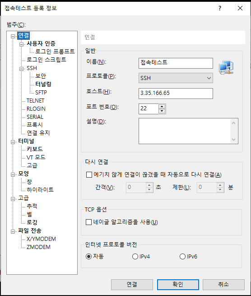Select the SSH category in the tree
251x296 pixels.
[x=32, y=68]
